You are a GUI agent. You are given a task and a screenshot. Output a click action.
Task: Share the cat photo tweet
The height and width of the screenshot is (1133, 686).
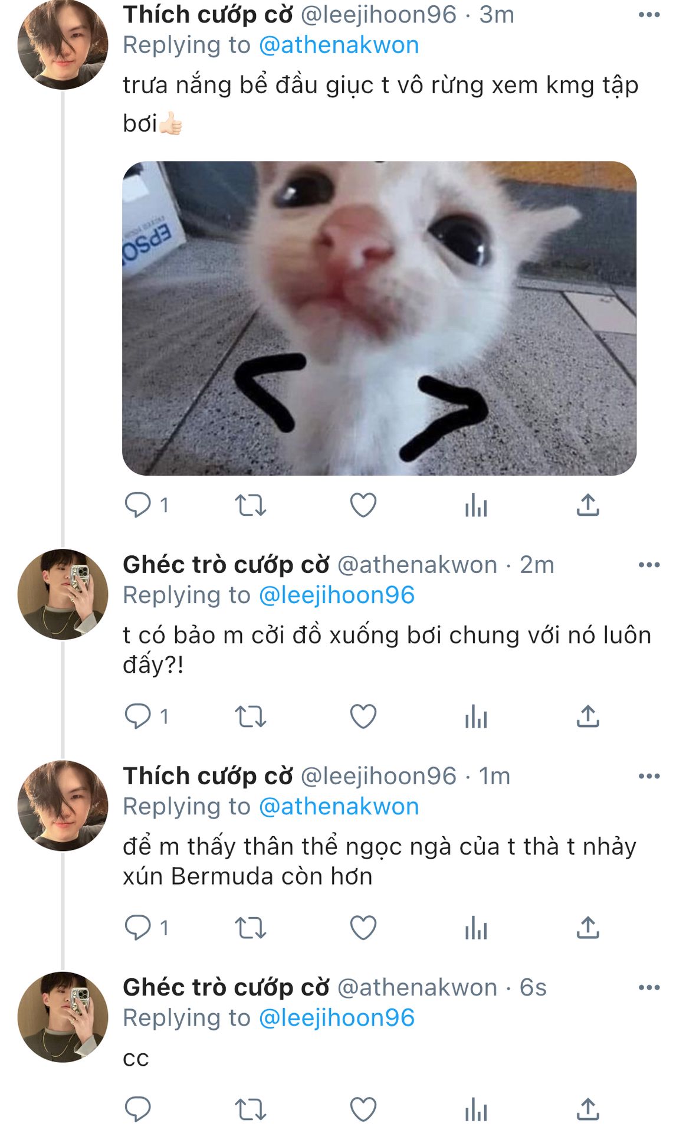[x=587, y=506]
